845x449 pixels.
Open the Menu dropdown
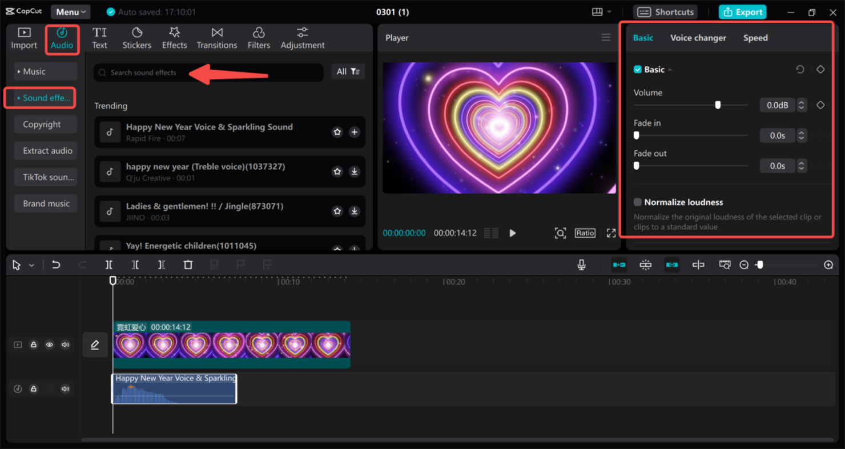pyautogui.click(x=70, y=11)
